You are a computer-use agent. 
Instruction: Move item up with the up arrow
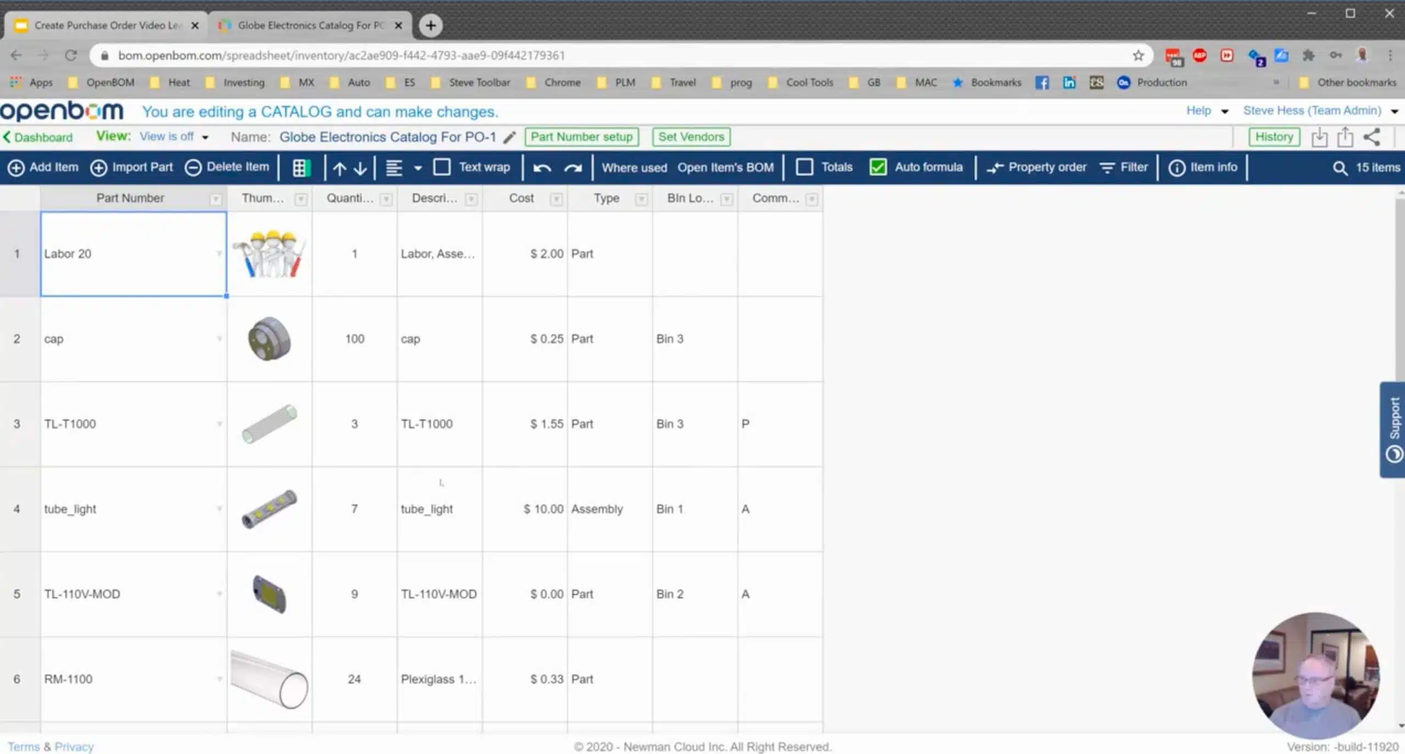coord(339,168)
